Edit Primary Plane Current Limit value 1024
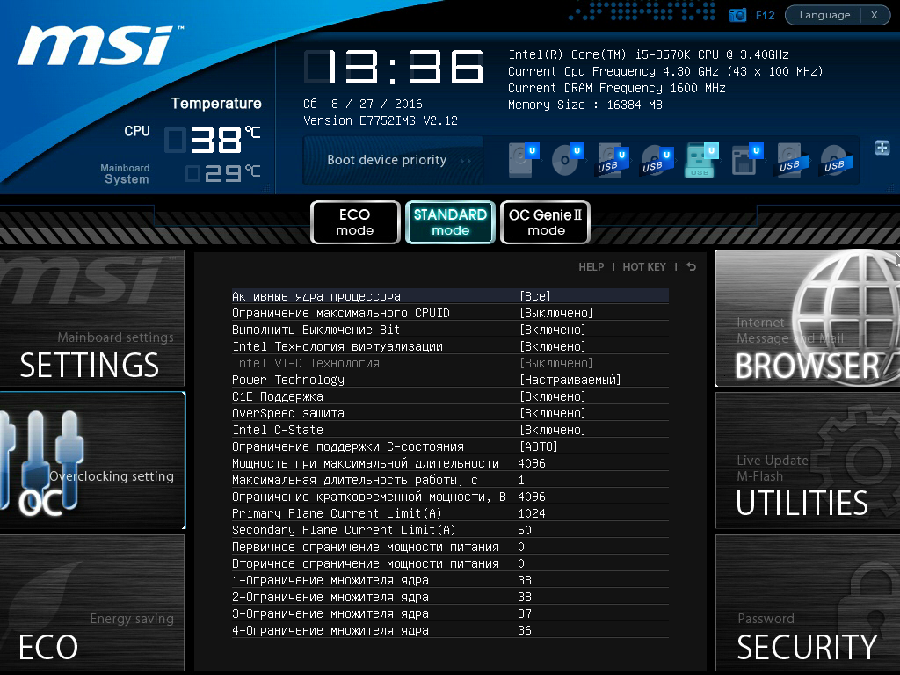The image size is (900, 675). [x=532, y=513]
